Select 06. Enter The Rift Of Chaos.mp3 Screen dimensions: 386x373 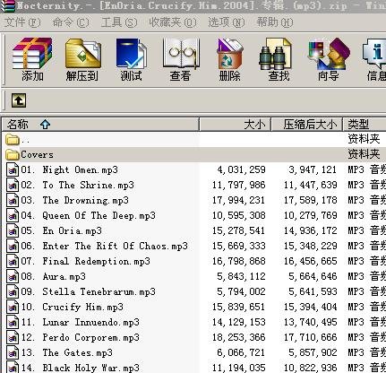[x=194, y=246]
